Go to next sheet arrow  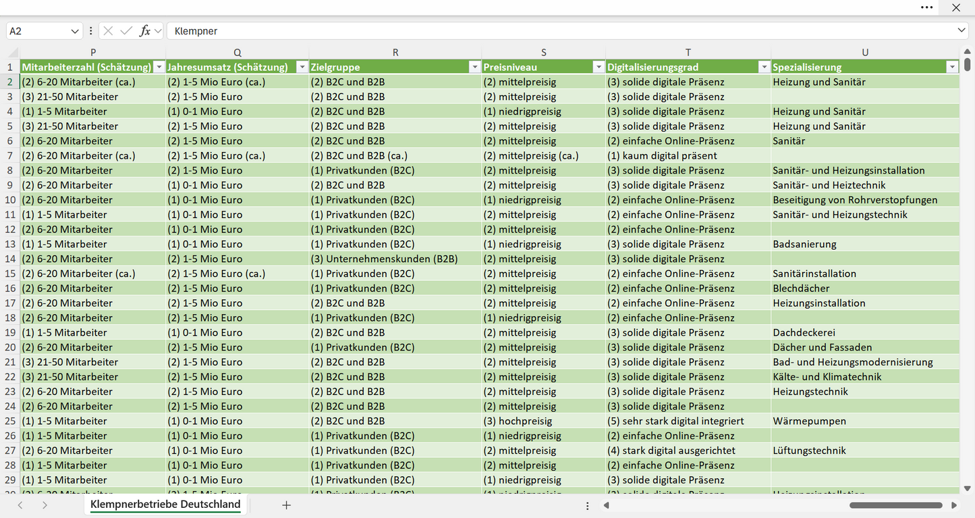coord(45,505)
